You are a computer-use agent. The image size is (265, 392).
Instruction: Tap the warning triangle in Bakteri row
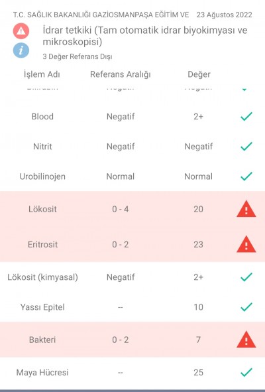246,340
